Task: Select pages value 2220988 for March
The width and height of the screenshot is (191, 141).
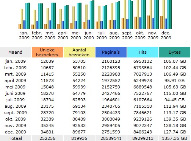Action: [x=111, y=74]
